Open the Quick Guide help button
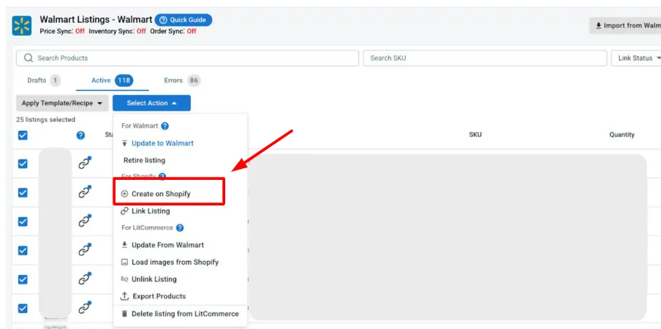Image resolution: width=661 pixels, height=329 pixels. coord(184,20)
